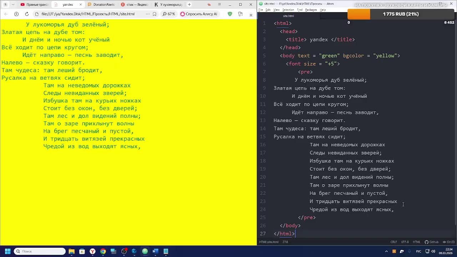Click the green Protect shield icon

click(230, 14)
